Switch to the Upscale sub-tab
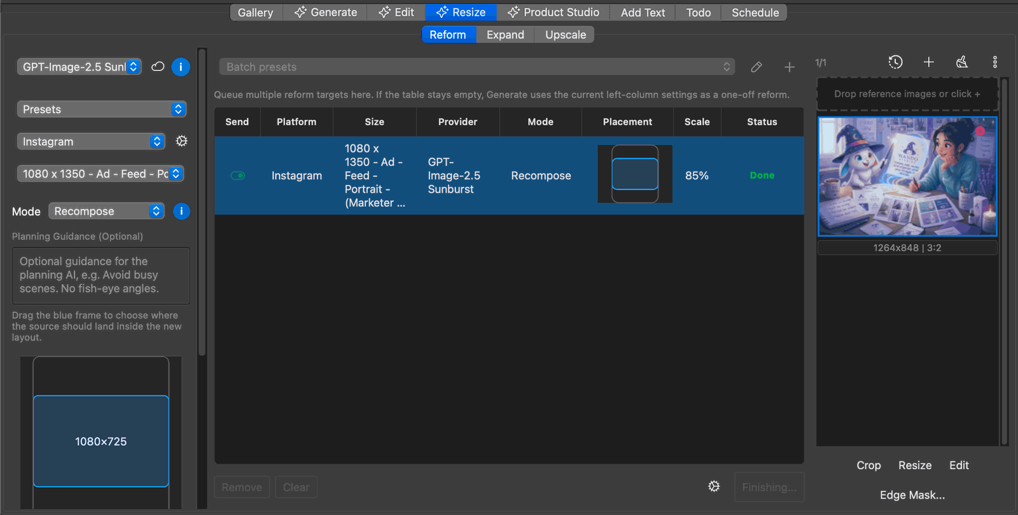The width and height of the screenshot is (1018, 515). point(566,34)
